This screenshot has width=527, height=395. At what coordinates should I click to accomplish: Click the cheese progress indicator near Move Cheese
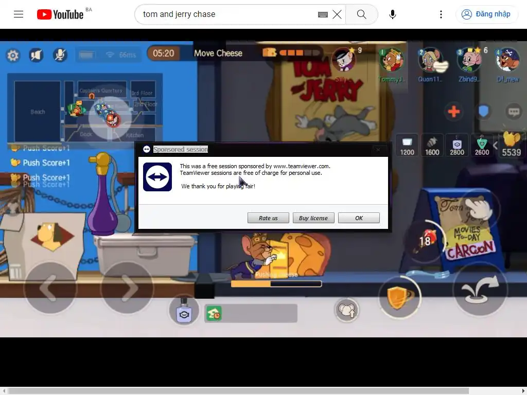[x=291, y=52]
